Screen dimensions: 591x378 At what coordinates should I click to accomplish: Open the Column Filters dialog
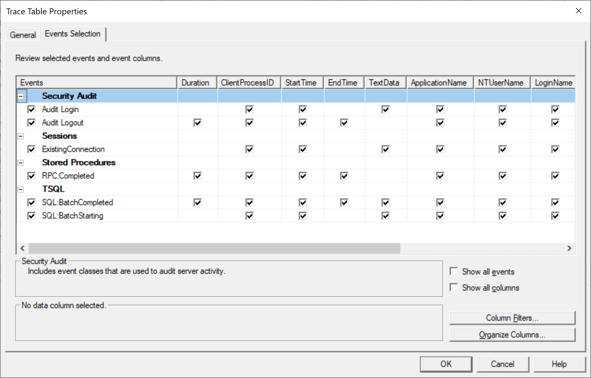point(512,318)
